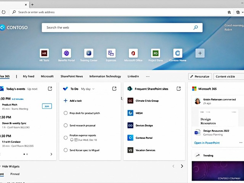This screenshot has height=183, width=244.
Task: Complete 'Send Kaiser spec to Miguel' task
Action: tap(66, 151)
